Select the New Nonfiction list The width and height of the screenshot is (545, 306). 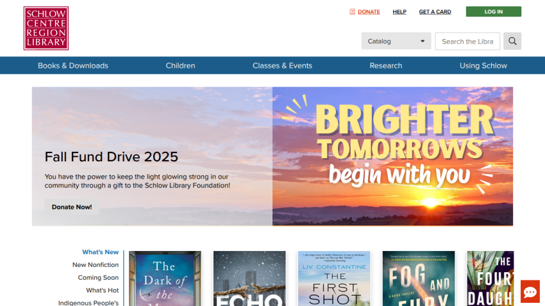[96, 265]
